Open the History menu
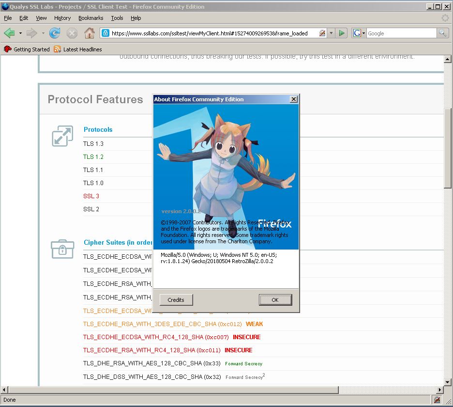Viewport: 453px width, 407px height. coord(62,18)
